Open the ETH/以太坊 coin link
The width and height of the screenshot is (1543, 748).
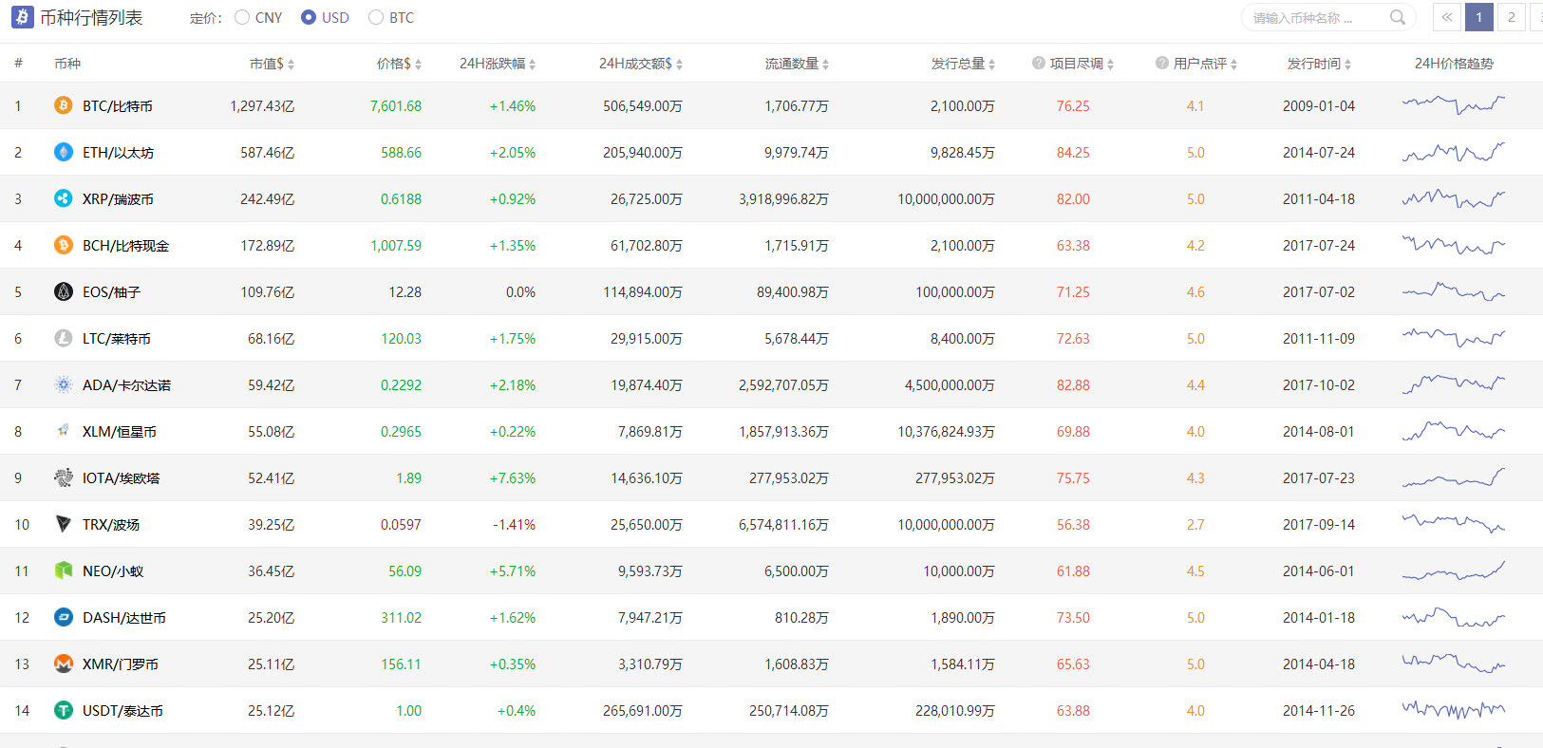pyautogui.click(x=118, y=153)
